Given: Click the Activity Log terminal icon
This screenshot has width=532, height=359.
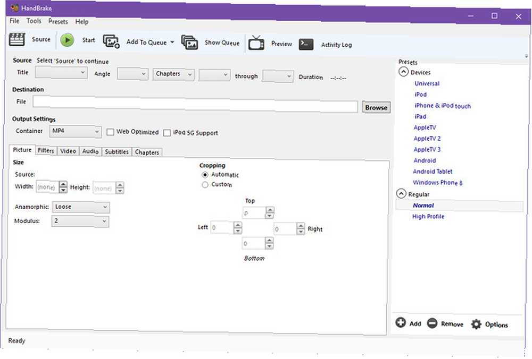Looking at the screenshot, I should (x=306, y=45).
